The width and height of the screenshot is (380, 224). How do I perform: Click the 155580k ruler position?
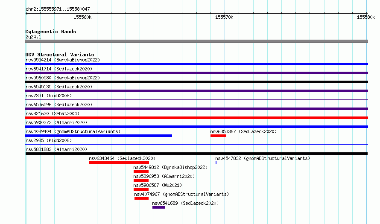366,17
